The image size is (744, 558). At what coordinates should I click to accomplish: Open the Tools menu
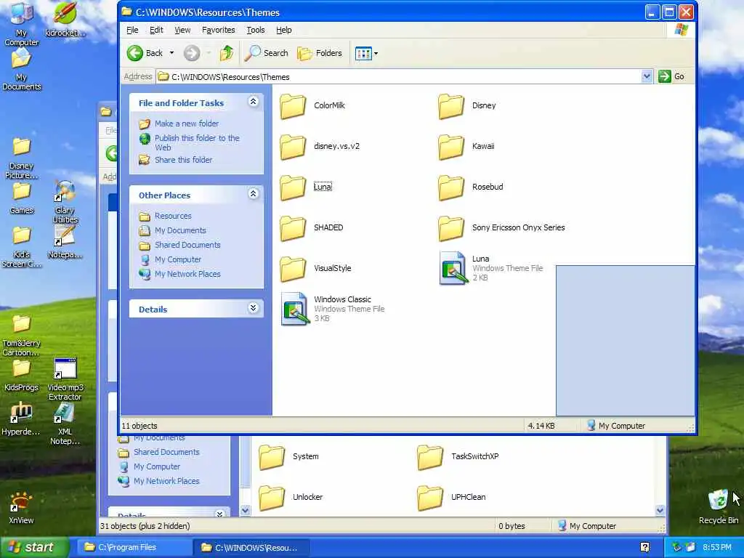point(255,30)
